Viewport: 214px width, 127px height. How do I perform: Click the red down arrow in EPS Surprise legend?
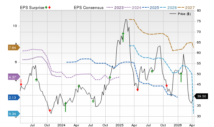coord(49,7)
